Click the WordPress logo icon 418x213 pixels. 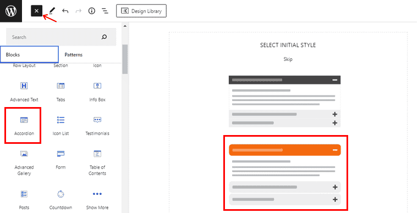click(11, 11)
